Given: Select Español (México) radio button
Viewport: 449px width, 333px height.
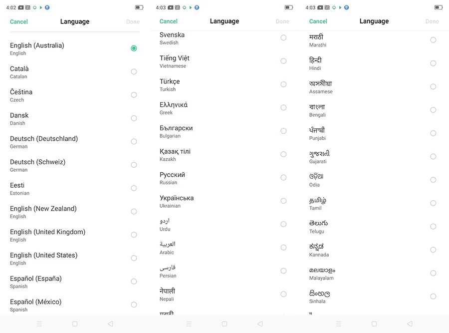Looking at the screenshot, I should point(134,305).
